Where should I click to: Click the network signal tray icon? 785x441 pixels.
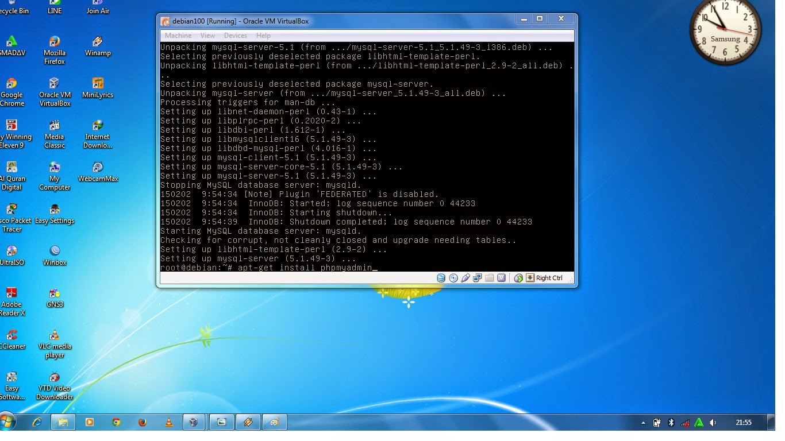click(x=684, y=423)
